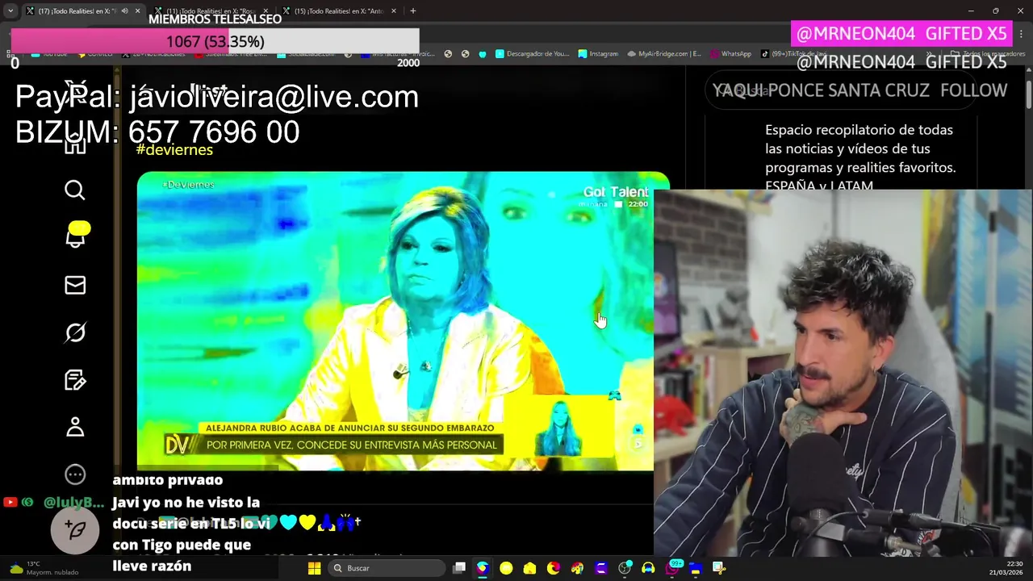Open the WhatsApp bookmark
Image resolution: width=1033 pixels, height=581 pixels.
731,54
